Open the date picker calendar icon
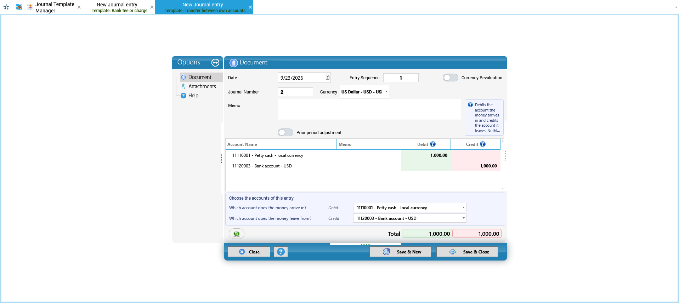The height and width of the screenshot is (303, 679). click(x=328, y=78)
